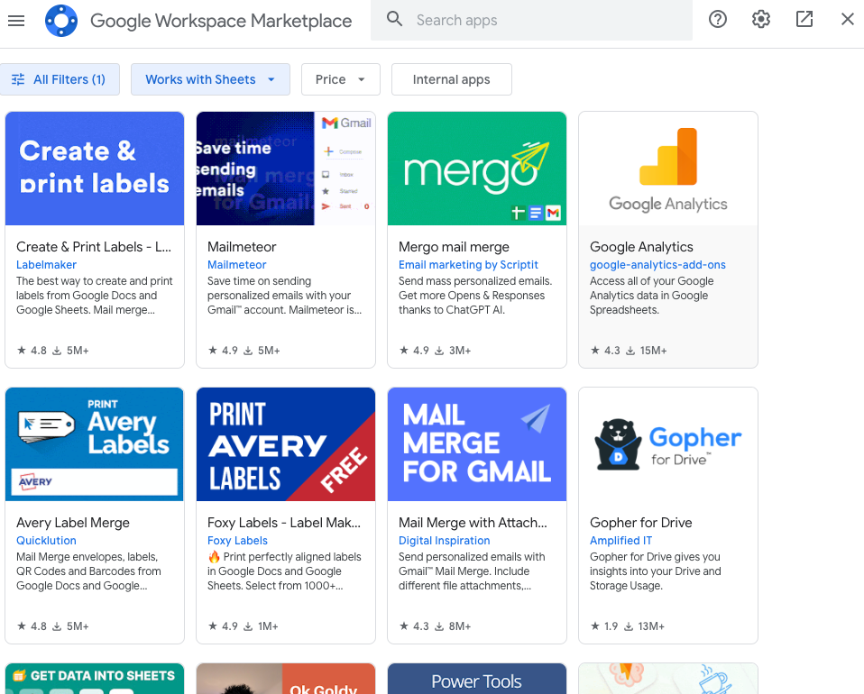Screen dimensions: 864x694
Task: Click Google Analytics 15M+ downloads icon
Action: coord(630,351)
